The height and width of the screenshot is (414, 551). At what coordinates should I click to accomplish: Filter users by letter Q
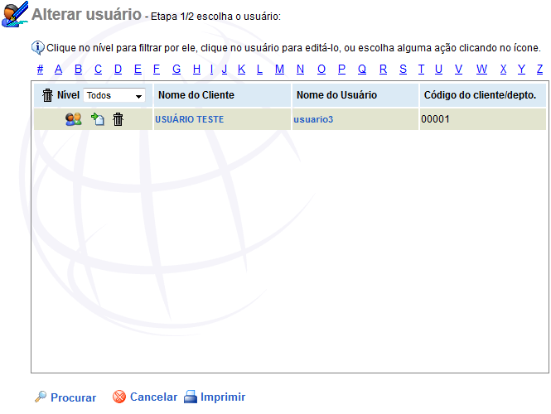pos(362,70)
